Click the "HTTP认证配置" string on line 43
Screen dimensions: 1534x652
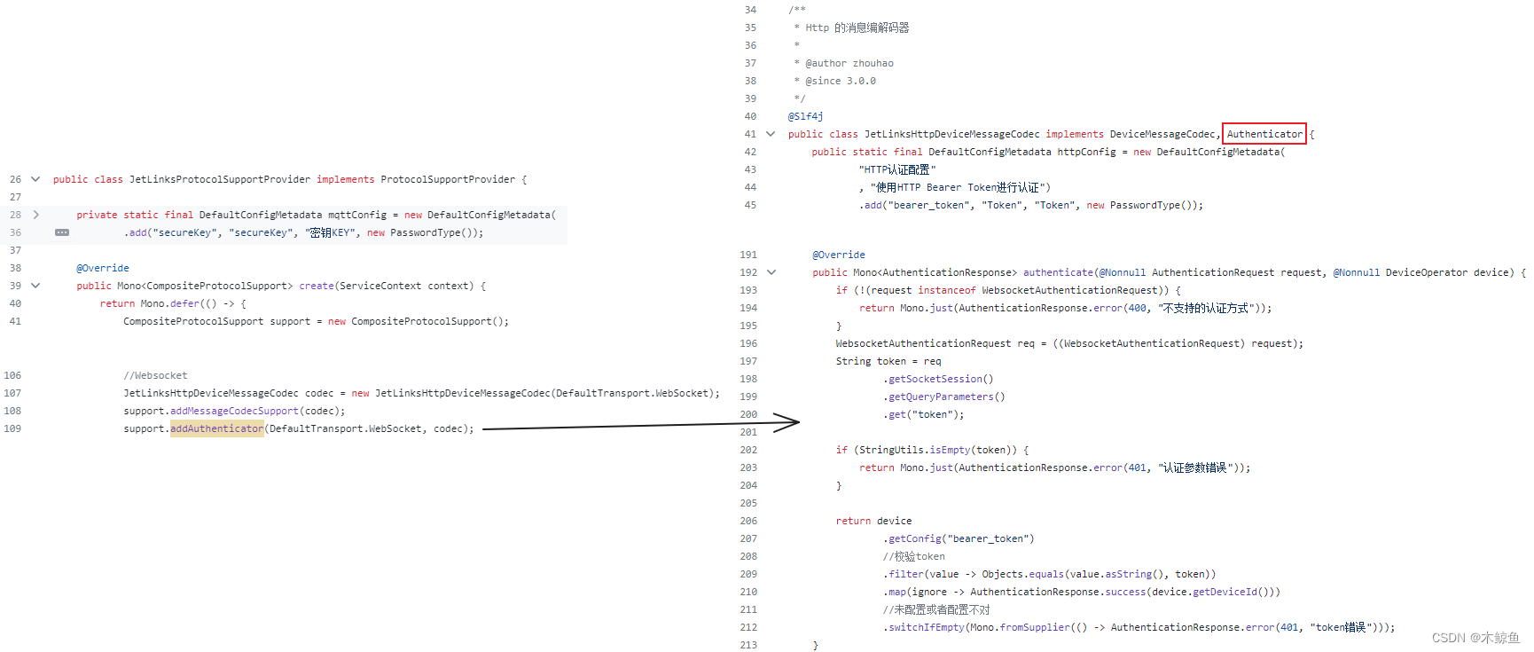click(897, 169)
